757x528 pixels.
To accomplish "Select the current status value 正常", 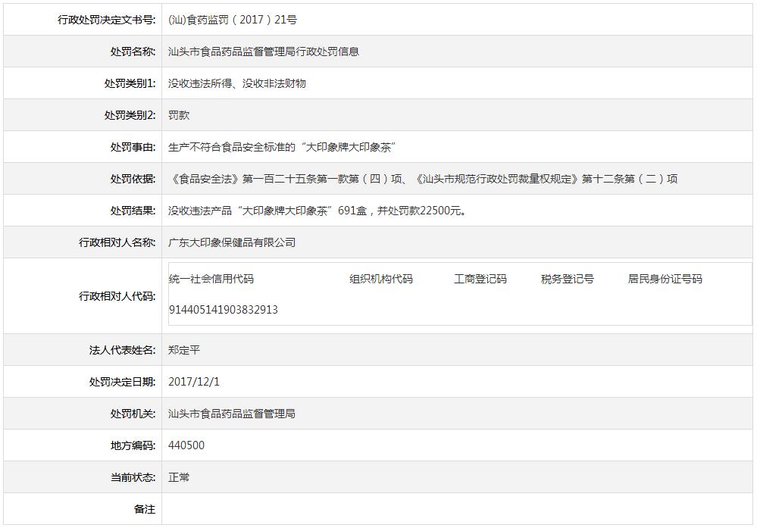I will point(182,477).
